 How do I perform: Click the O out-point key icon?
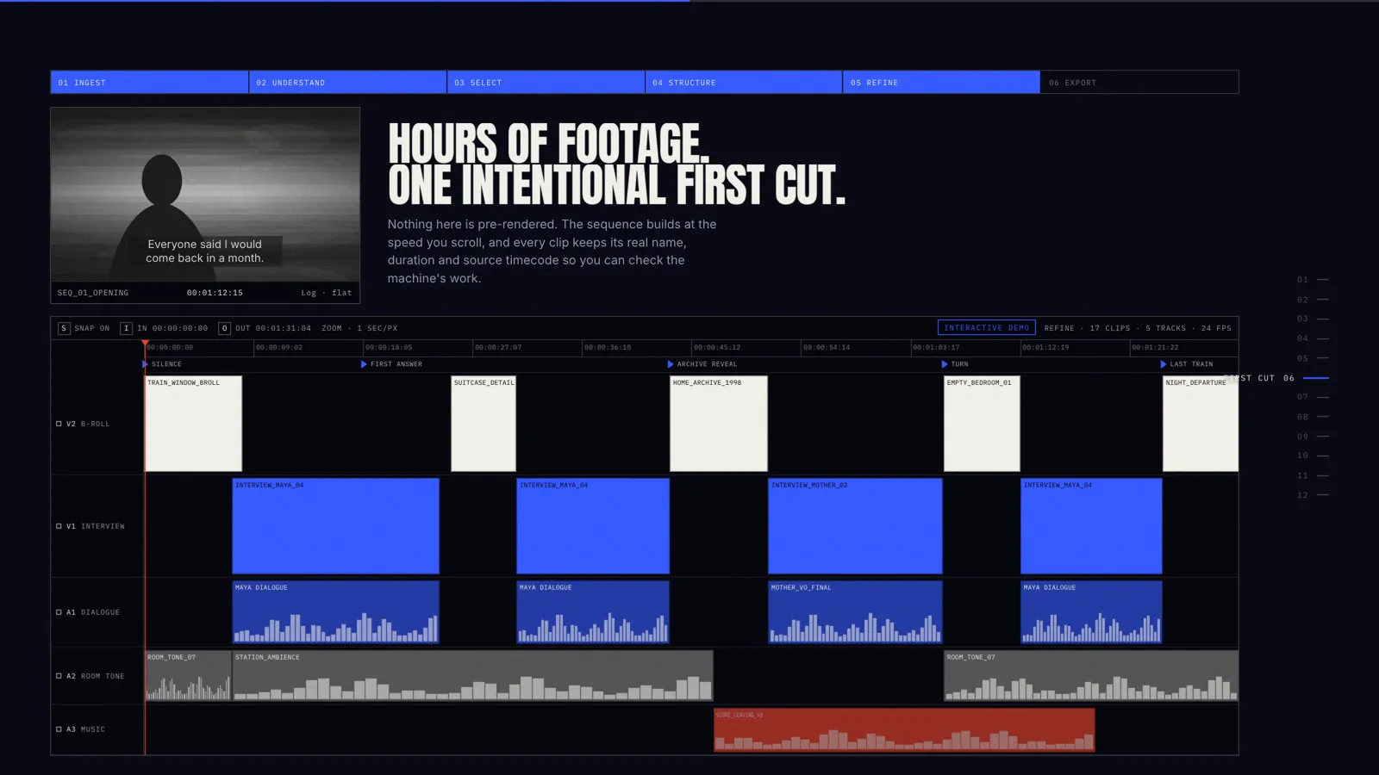point(224,328)
